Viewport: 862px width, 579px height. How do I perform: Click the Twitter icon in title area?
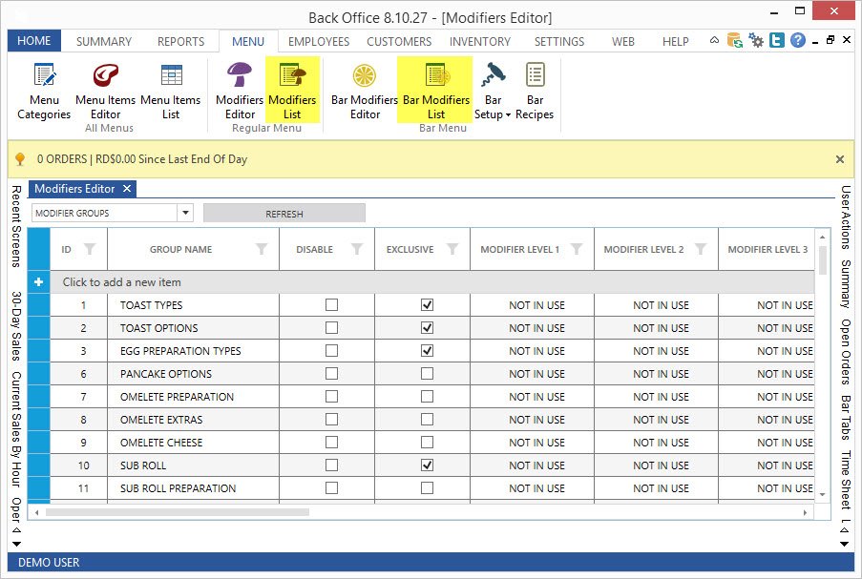(x=775, y=41)
